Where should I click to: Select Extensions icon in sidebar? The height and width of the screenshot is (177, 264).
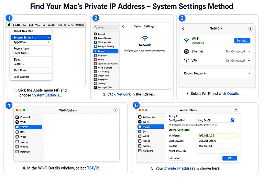pyautogui.click(x=96, y=80)
